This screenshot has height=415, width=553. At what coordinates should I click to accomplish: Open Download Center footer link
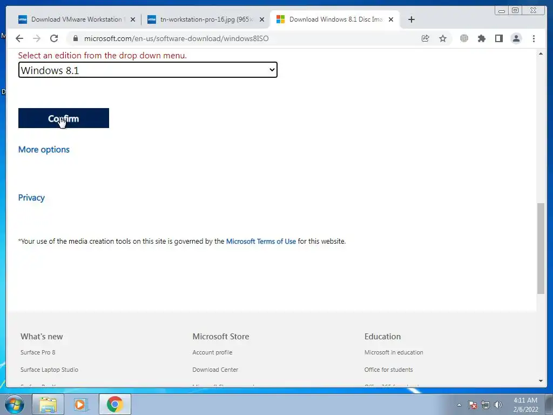[x=215, y=370]
